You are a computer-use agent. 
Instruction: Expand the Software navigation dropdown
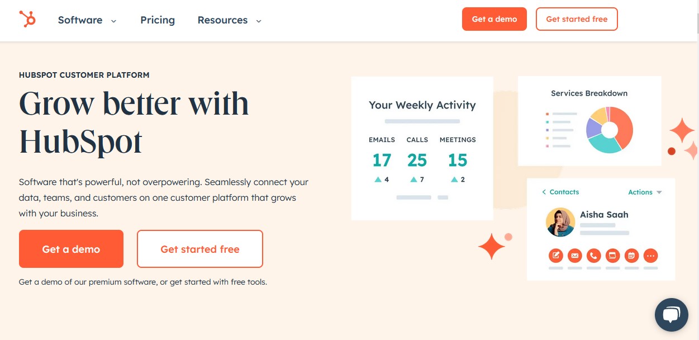(87, 20)
